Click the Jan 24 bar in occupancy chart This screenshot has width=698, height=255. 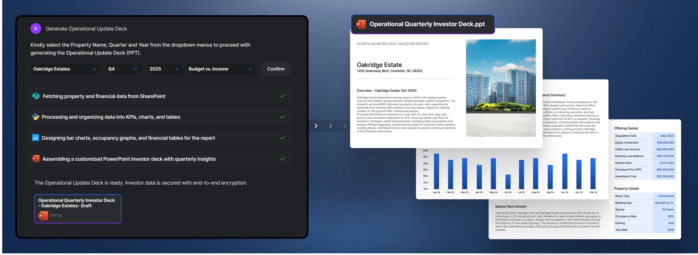[x=437, y=171]
